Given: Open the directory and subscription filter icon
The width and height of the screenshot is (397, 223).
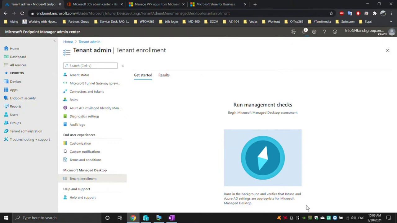Looking at the screenshot, I should [x=293, y=32].
